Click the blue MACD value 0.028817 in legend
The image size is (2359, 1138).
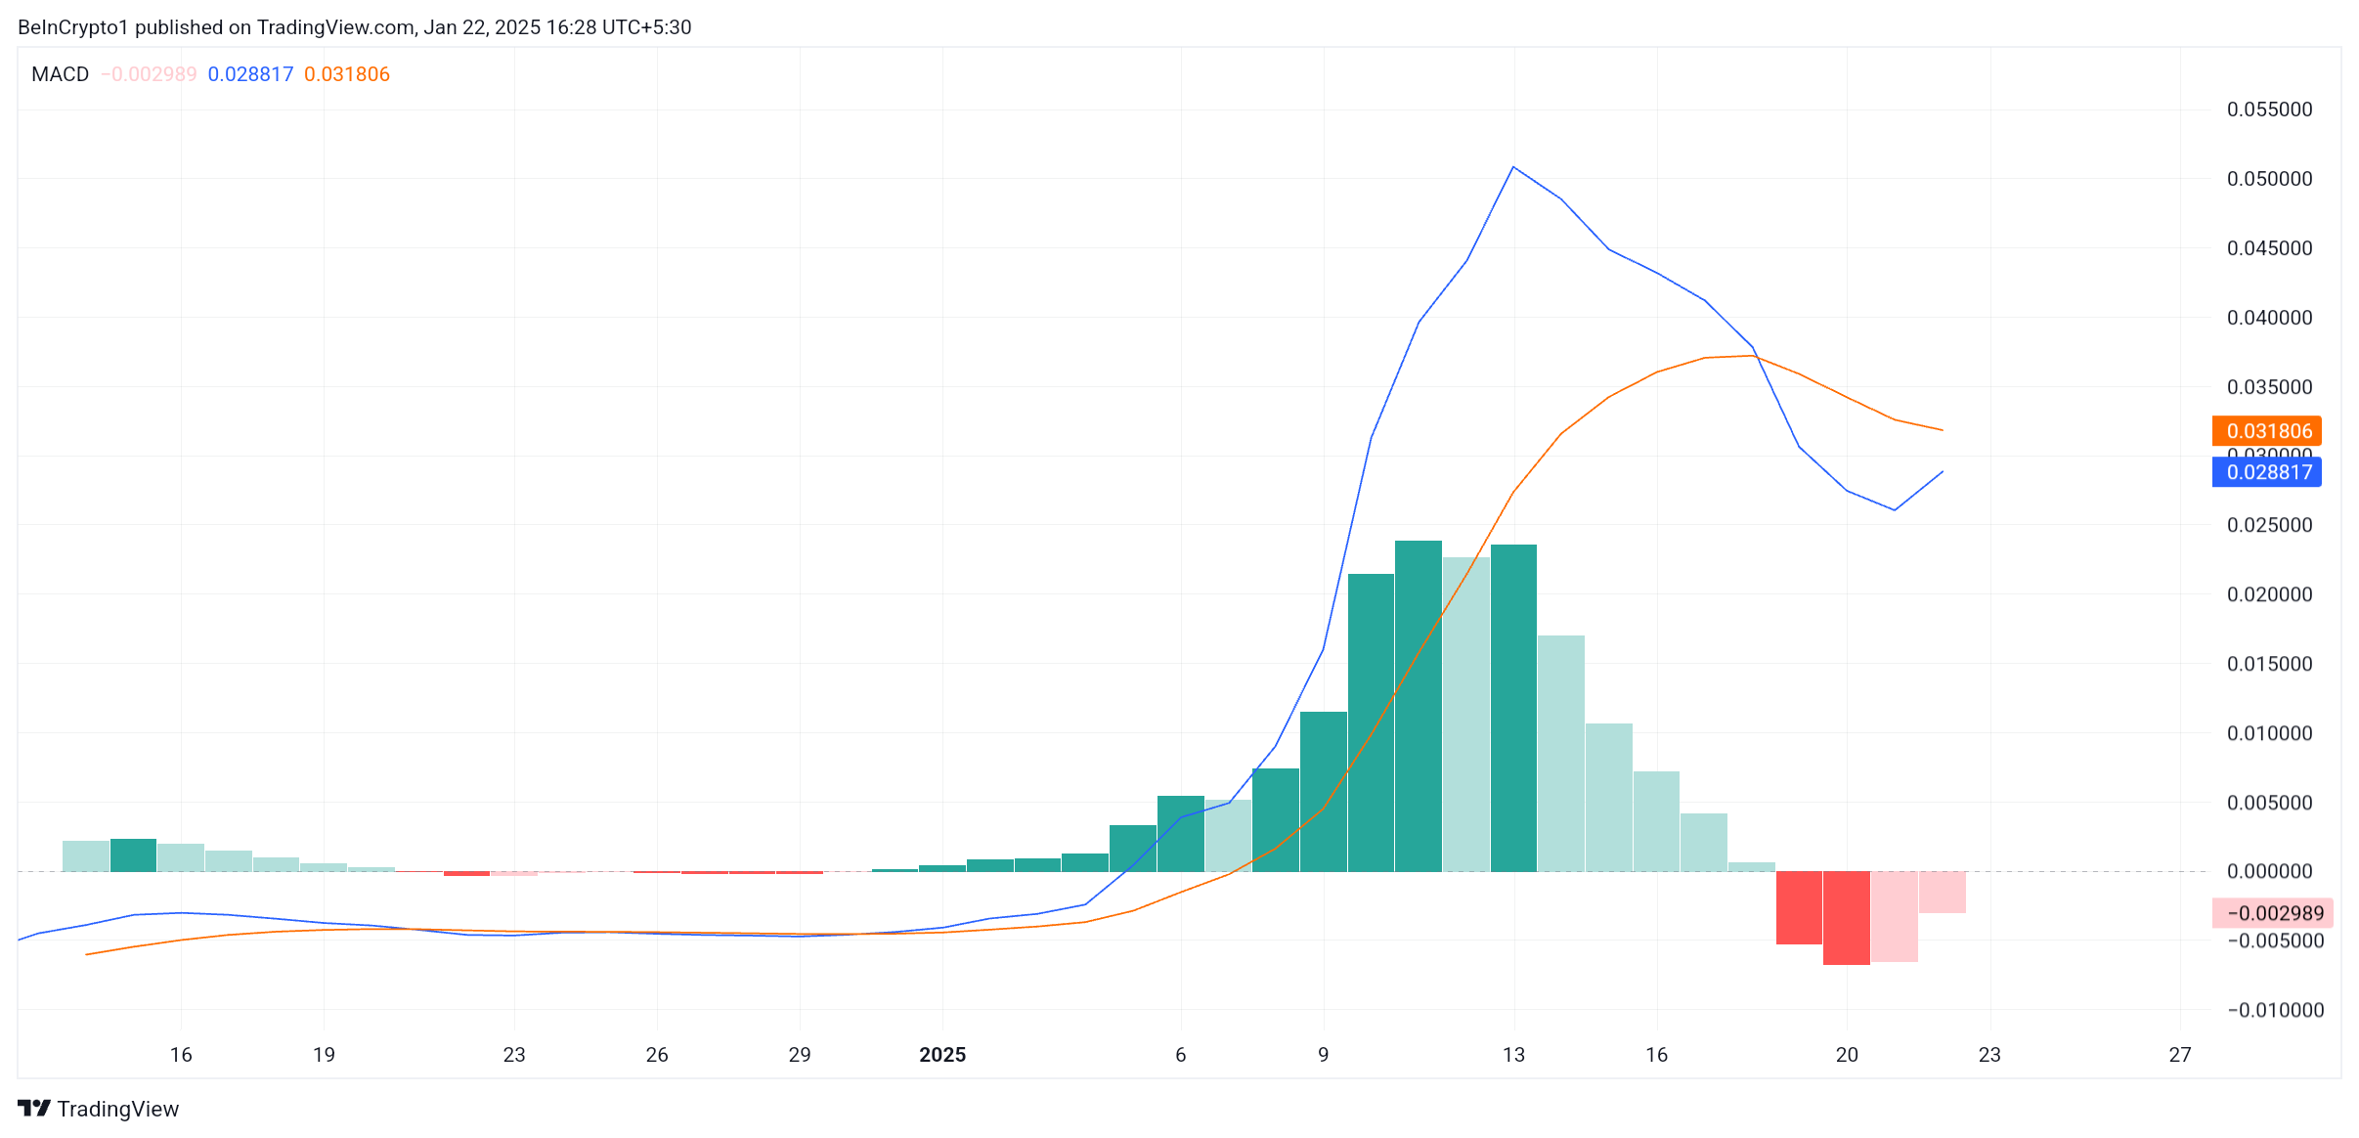point(250,74)
